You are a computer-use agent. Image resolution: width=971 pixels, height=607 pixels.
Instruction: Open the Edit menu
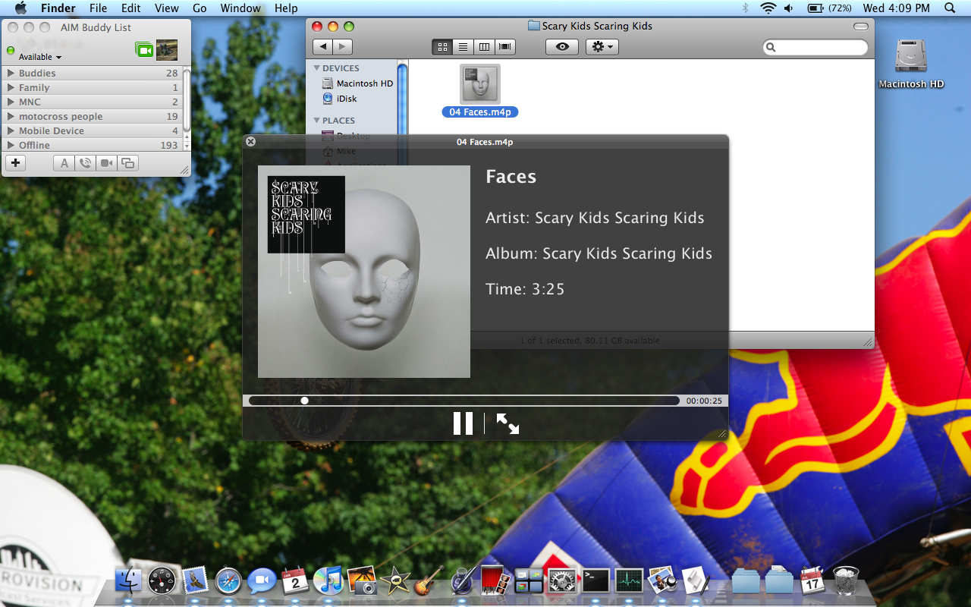[x=131, y=8]
